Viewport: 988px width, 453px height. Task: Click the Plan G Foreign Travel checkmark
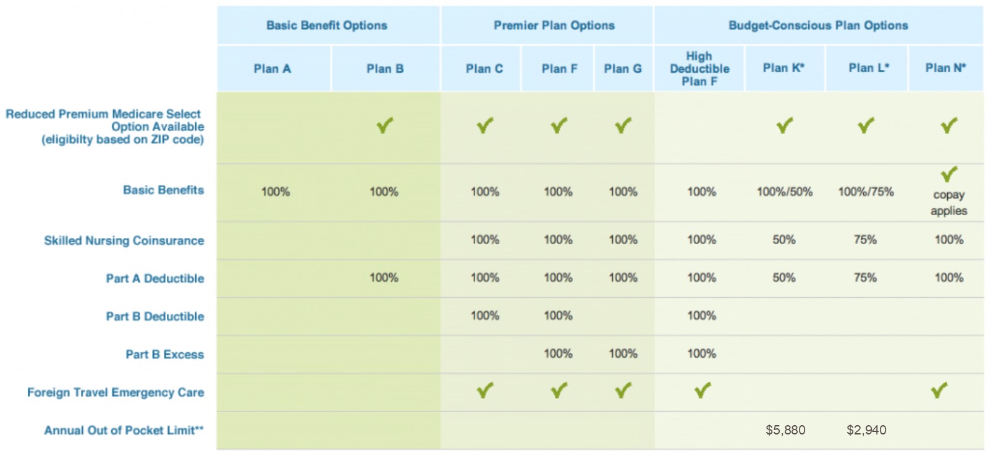point(623,390)
